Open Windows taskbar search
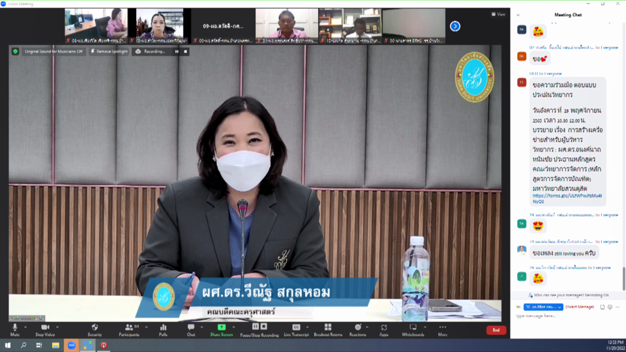This screenshot has height=352, width=626. [23, 345]
